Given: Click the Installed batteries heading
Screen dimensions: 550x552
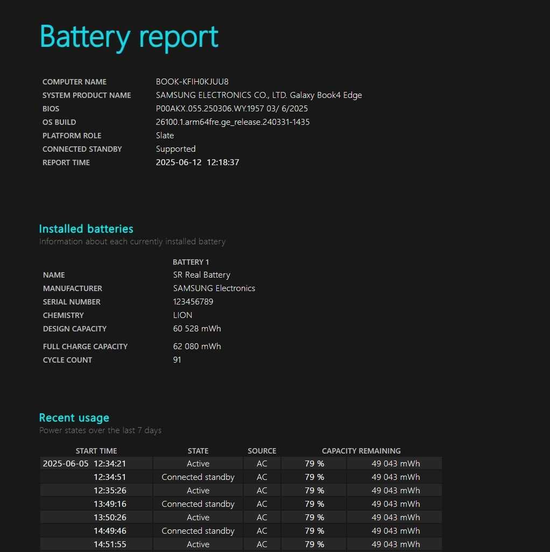Looking at the screenshot, I should pyautogui.click(x=86, y=229).
